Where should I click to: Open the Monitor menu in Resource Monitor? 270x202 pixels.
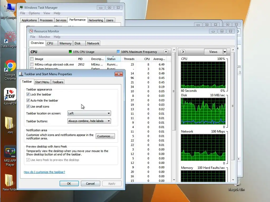44,37
